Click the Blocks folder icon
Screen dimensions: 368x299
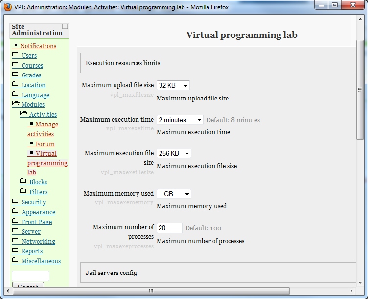(x=23, y=181)
